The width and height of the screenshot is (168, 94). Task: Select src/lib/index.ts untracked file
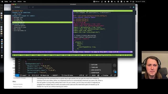pos(20,31)
